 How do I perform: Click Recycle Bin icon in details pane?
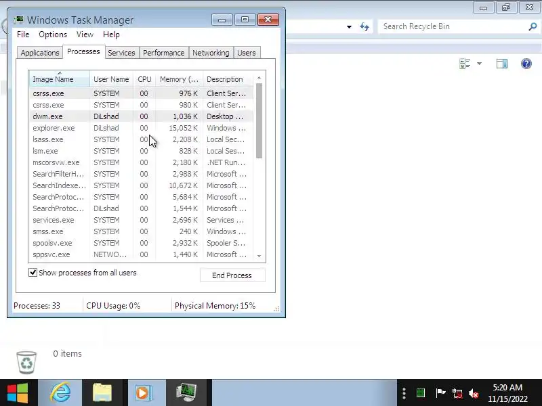(x=26, y=362)
